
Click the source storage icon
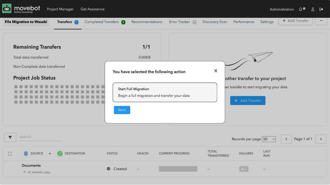[26, 154]
